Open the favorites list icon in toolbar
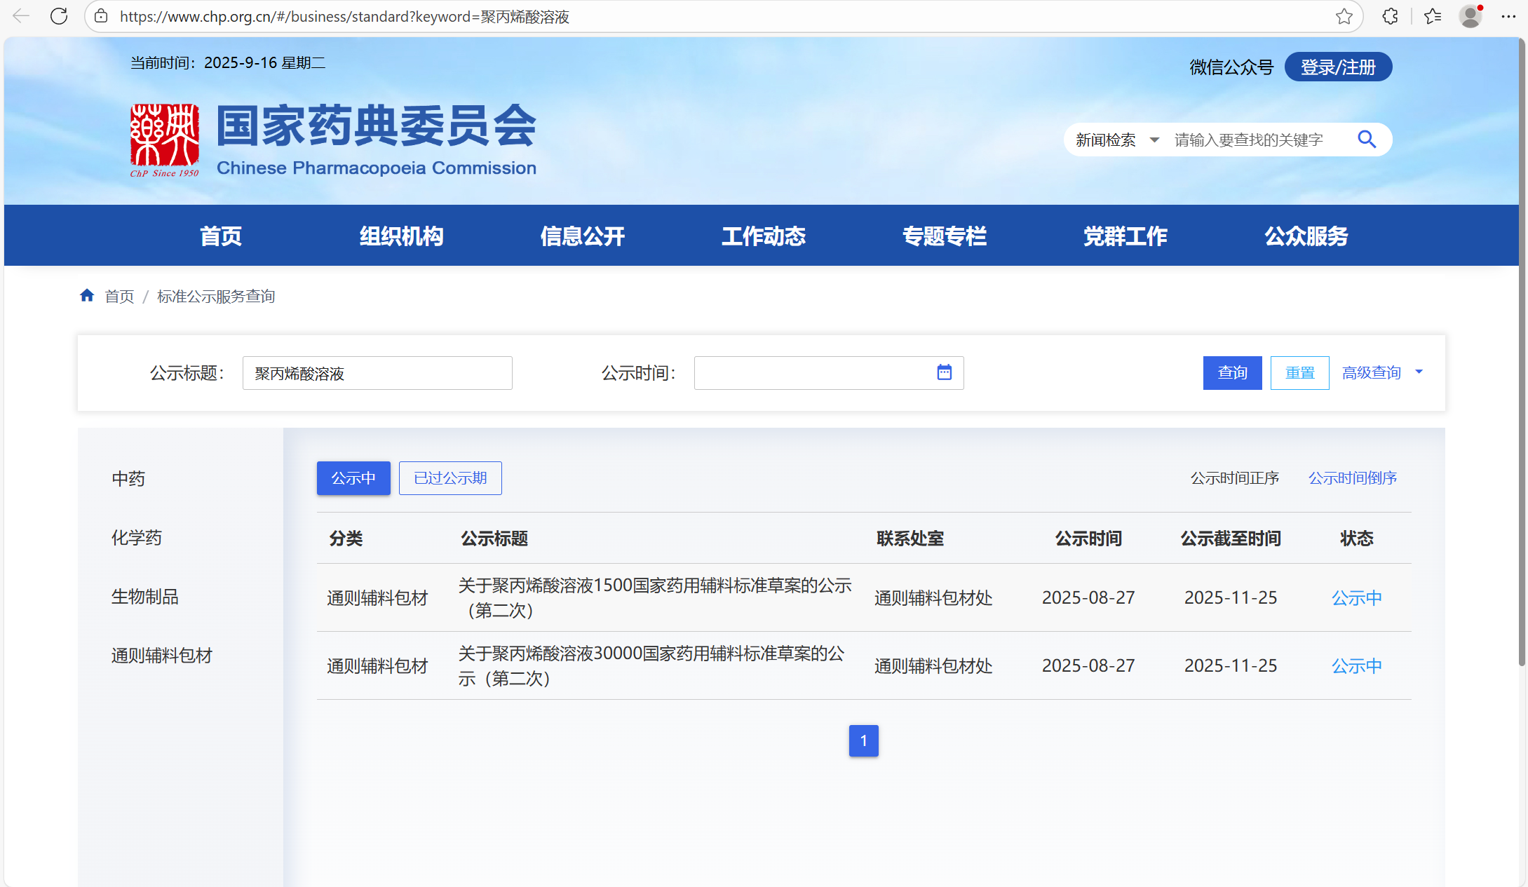The image size is (1528, 887). pos(1432,16)
